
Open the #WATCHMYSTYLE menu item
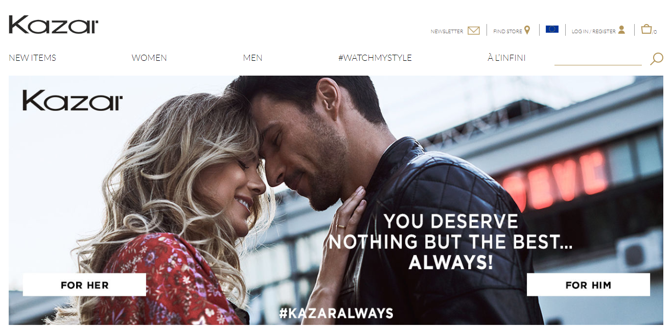pyautogui.click(x=375, y=58)
